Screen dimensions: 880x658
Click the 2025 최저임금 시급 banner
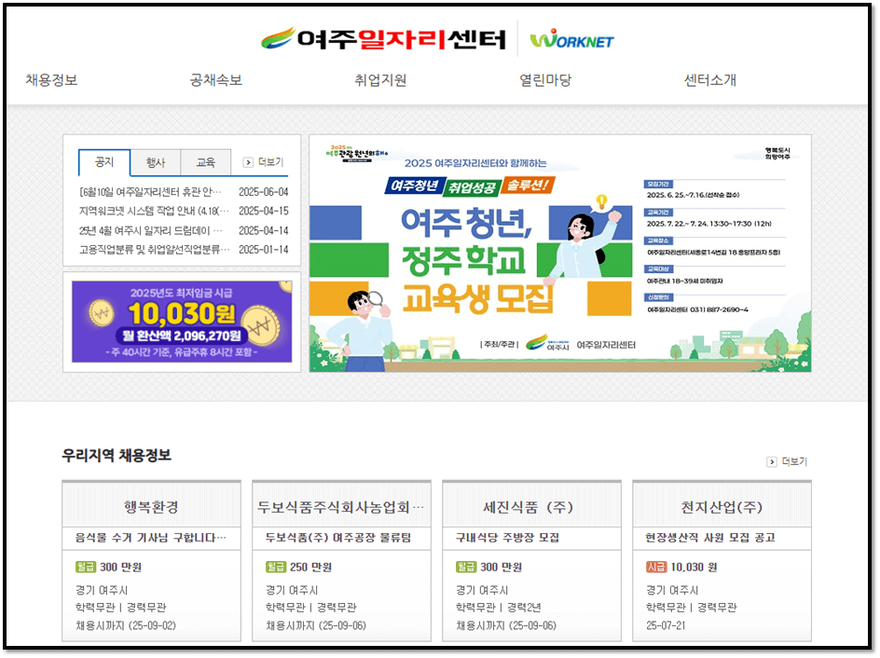click(x=177, y=321)
